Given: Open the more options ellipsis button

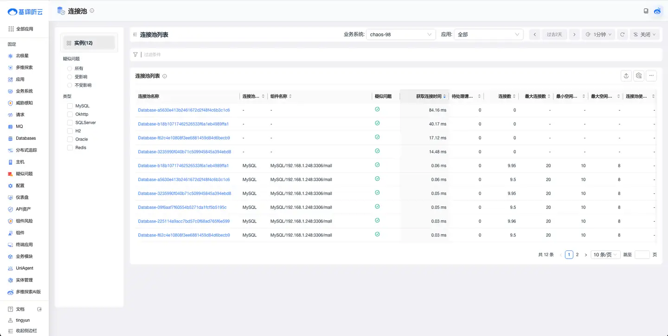Looking at the screenshot, I should click(x=651, y=76).
